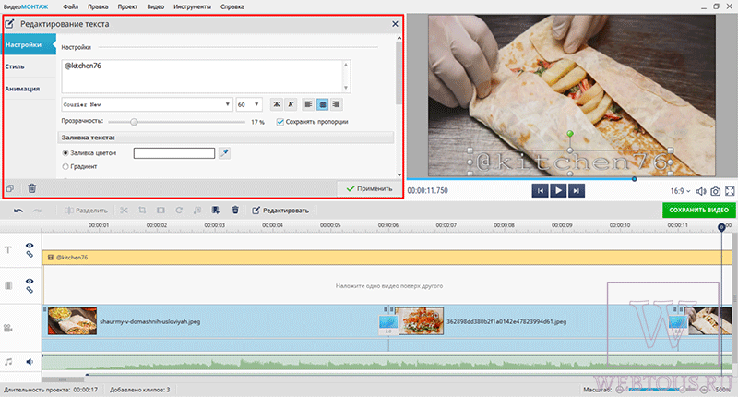Open the Courier New font dropdown
Image resolution: width=738 pixels, height=397 pixels.
(147, 104)
